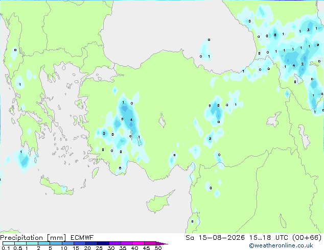Click the '(00+66)' forecast offset text
Image resolution: width=324 pixels, height=250 pixels.
pyautogui.click(x=307, y=238)
